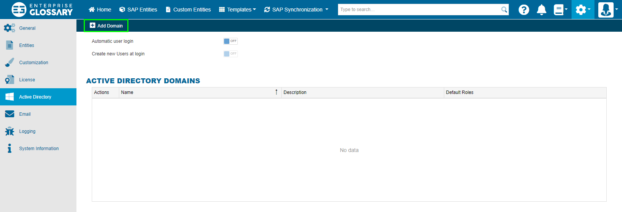Screen dimensions: 622x212
Task: Click the Type to search input field
Action: (419, 10)
